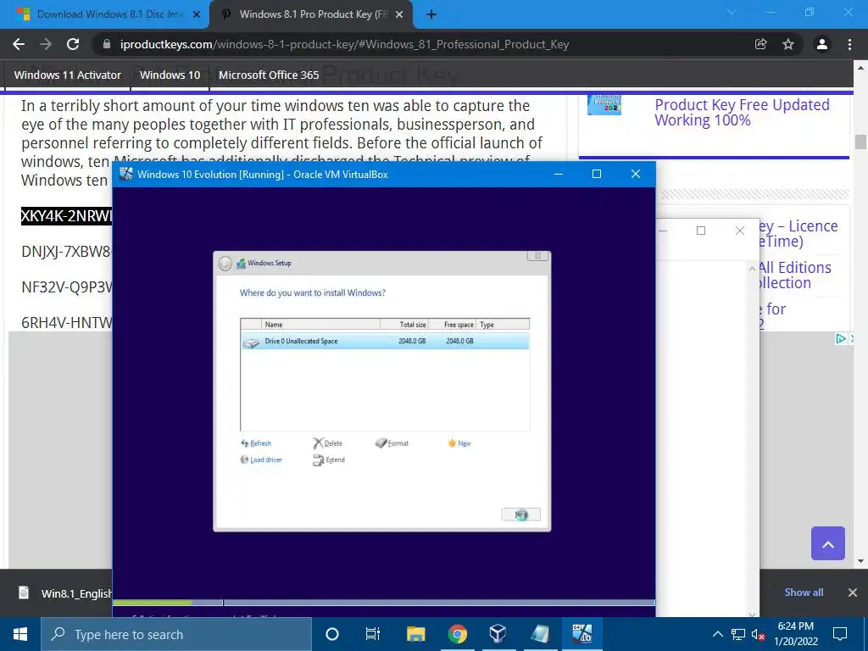Click the DNJXJ-7XBW8 product key

(66, 251)
